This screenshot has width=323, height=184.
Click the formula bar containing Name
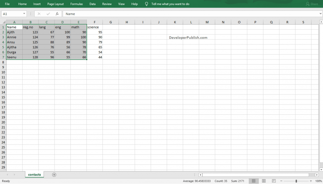(191, 14)
